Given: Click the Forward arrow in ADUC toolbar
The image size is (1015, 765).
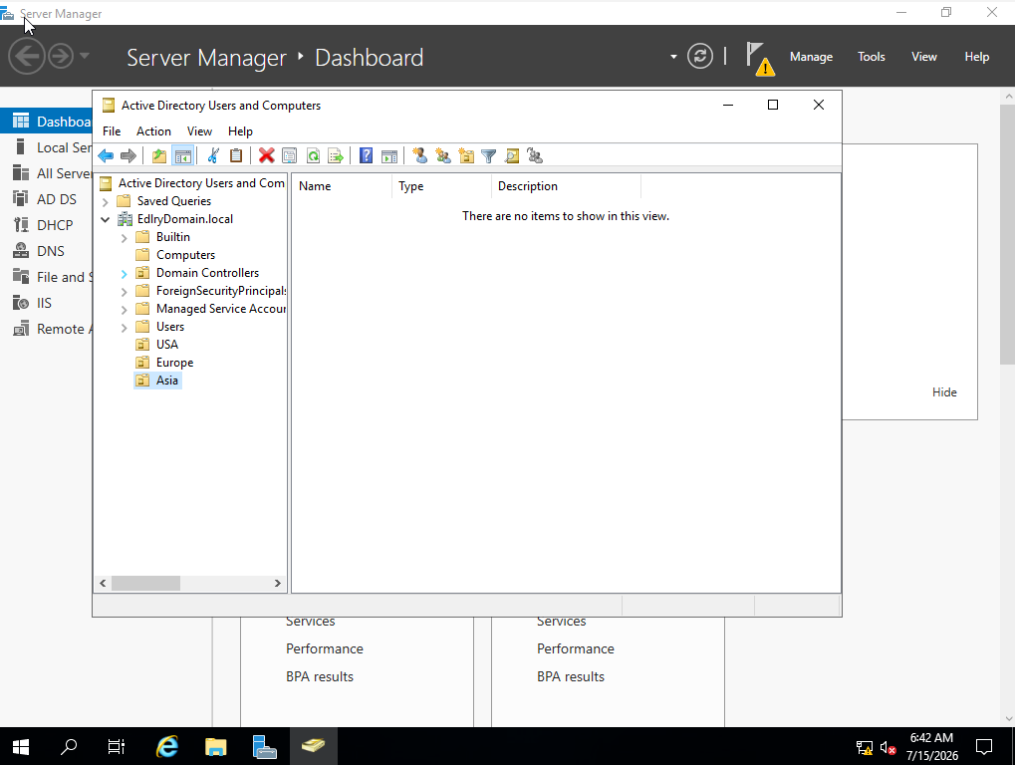Looking at the screenshot, I should pyautogui.click(x=128, y=156).
